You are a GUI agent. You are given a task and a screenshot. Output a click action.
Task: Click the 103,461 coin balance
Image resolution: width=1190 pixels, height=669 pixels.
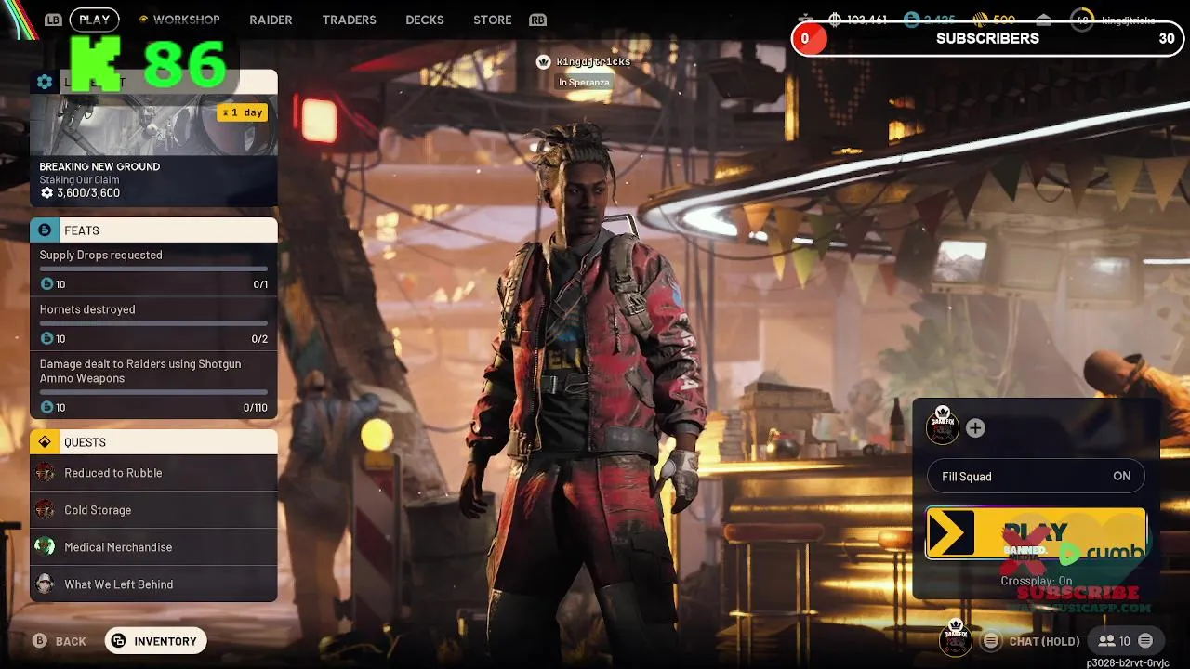click(x=866, y=20)
